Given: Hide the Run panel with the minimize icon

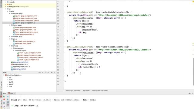Looking at the screenshot, I should (x=192, y=93).
